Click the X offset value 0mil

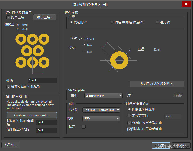pyautogui.click(x=25, y=25)
